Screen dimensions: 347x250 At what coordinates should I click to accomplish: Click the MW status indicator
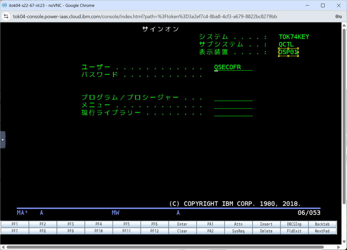[x=116, y=213]
